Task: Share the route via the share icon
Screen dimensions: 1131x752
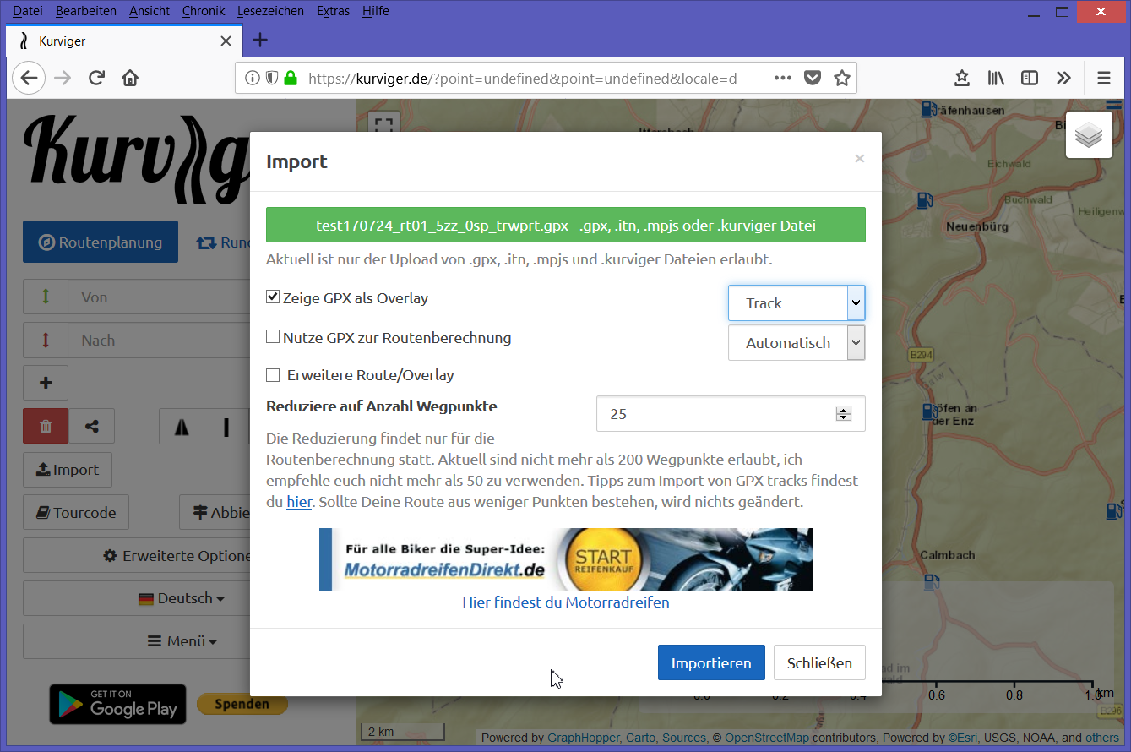Action: click(91, 426)
